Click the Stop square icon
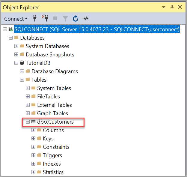This screenshot has height=177, width=187. click(x=55, y=19)
